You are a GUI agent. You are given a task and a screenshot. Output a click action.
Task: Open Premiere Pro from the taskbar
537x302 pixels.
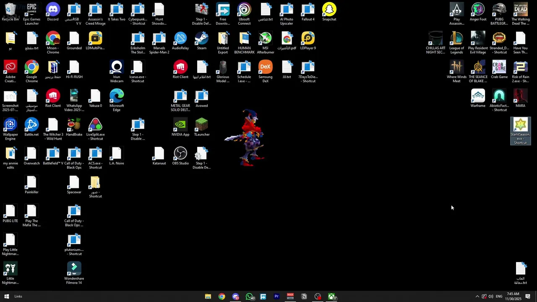pos(276,297)
